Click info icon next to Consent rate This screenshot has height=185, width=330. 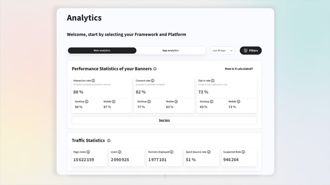click(x=153, y=81)
